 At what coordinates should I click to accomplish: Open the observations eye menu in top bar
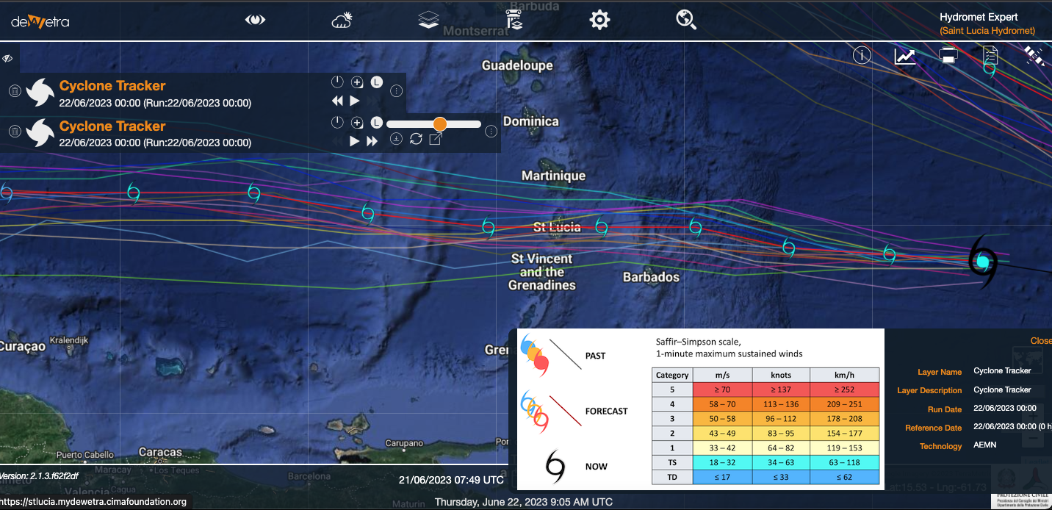coord(256,20)
